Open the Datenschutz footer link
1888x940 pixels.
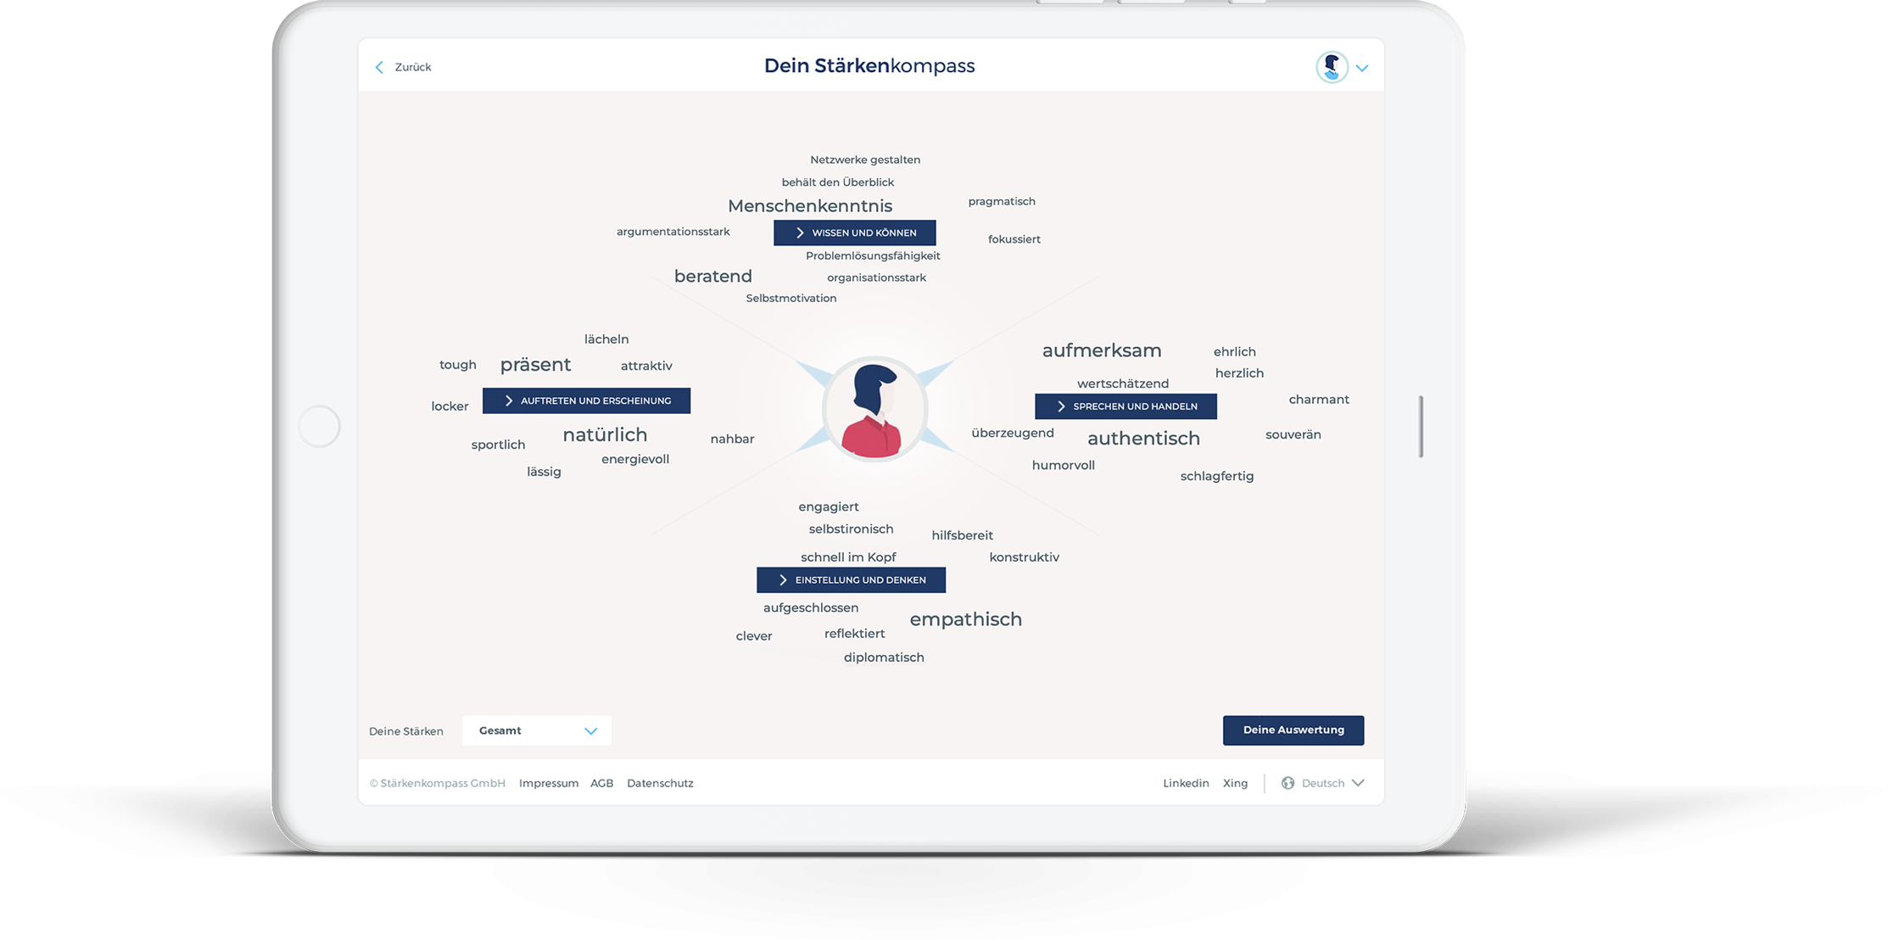[x=660, y=783]
